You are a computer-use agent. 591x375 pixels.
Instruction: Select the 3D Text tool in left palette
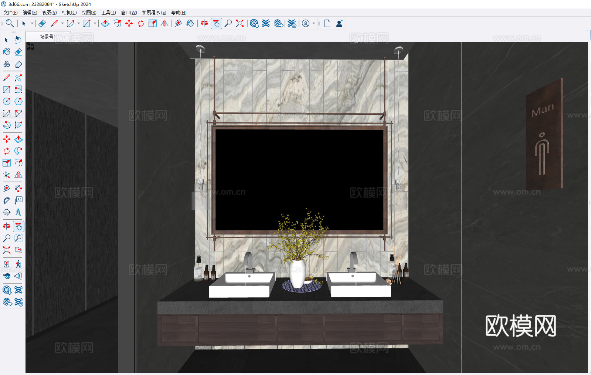point(18,212)
